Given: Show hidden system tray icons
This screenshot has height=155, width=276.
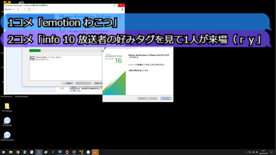Looking at the screenshot, I should click(x=246, y=152).
